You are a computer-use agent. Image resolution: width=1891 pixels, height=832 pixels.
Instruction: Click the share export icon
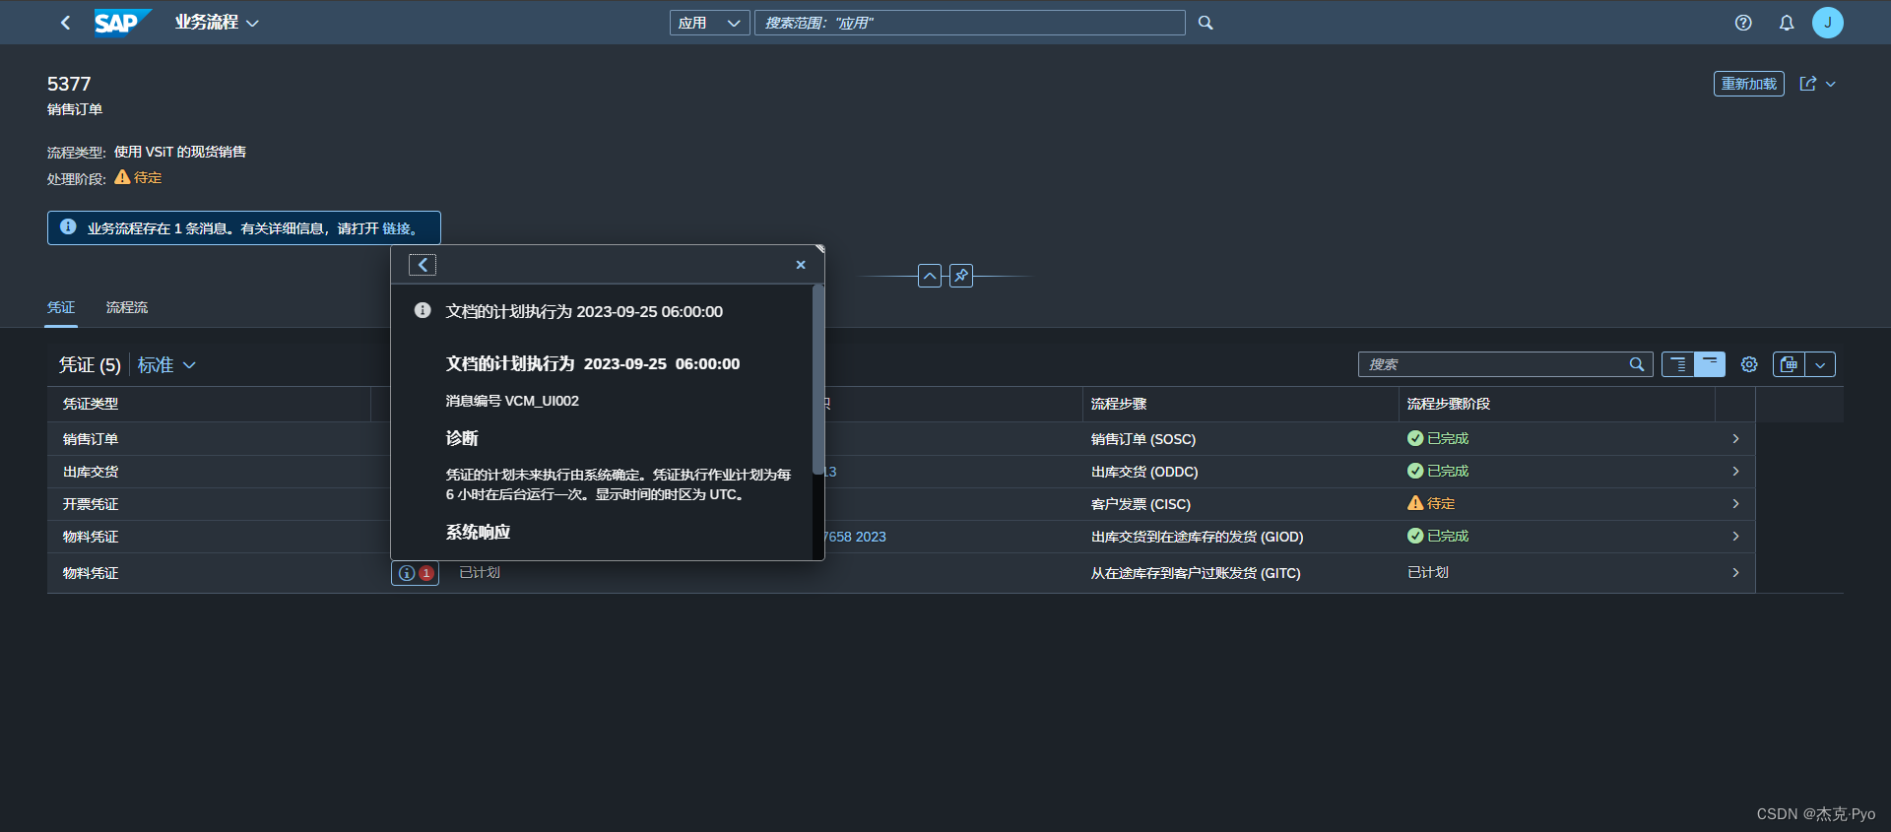[1808, 84]
